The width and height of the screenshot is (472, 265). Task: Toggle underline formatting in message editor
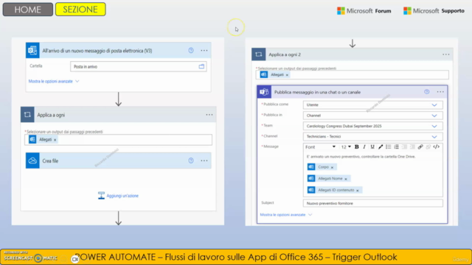pos(372,147)
